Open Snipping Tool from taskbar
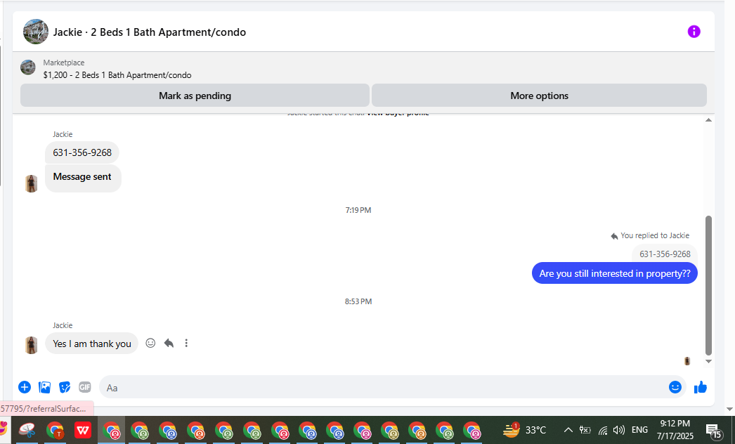 pyautogui.click(x=27, y=430)
